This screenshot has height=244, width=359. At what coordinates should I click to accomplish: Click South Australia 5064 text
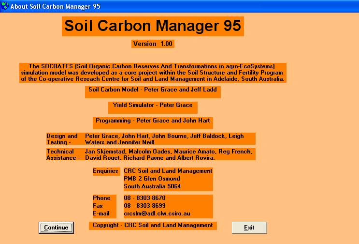[x=152, y=186]
